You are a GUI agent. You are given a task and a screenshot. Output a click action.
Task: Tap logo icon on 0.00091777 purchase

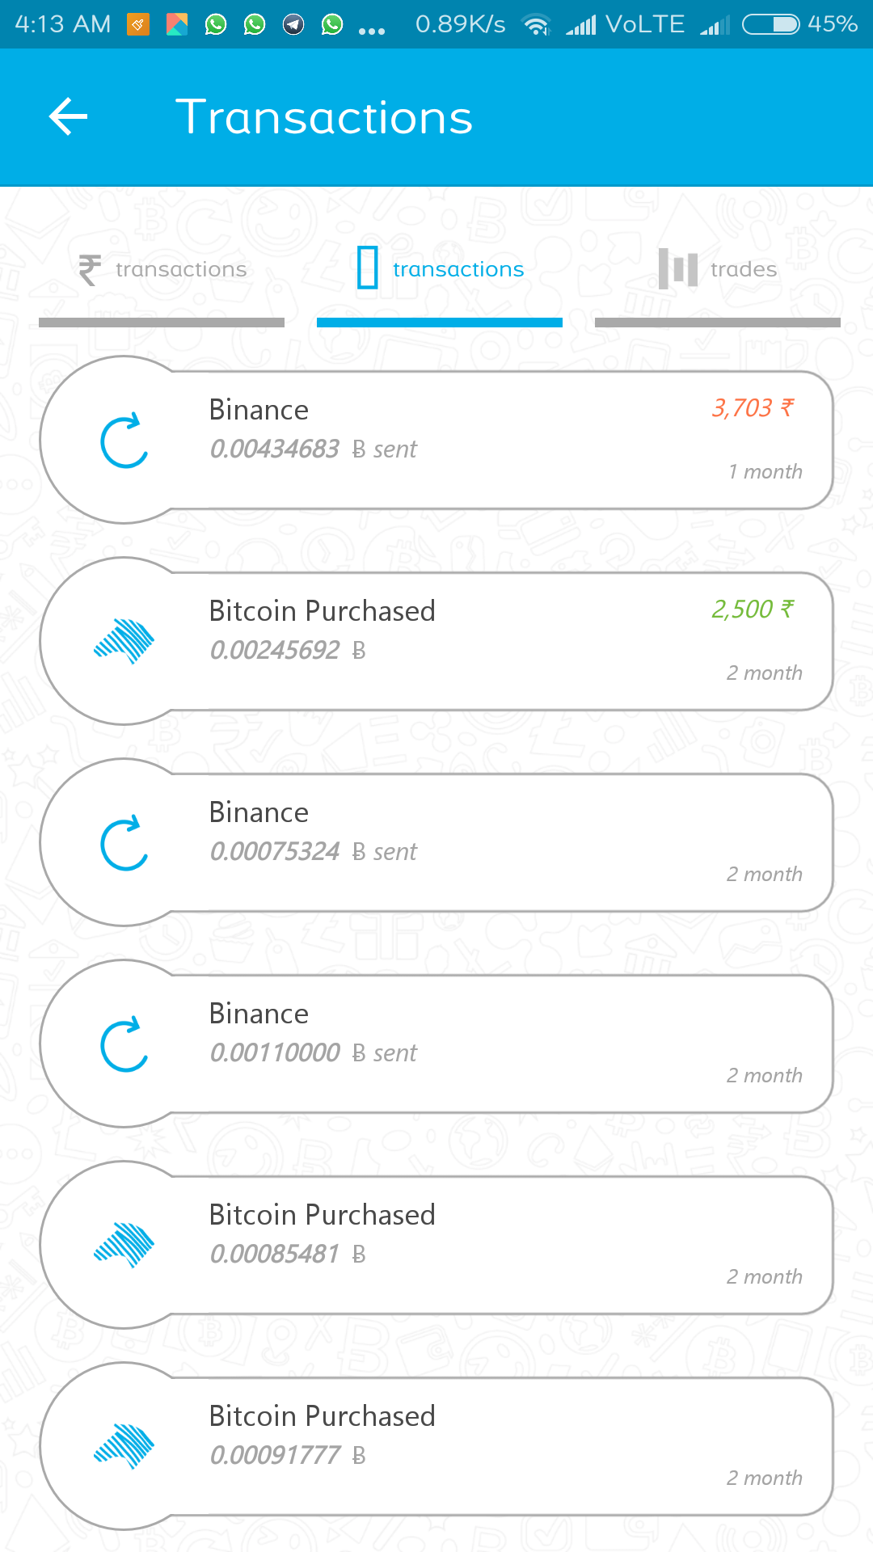[x=124, y=1447]
